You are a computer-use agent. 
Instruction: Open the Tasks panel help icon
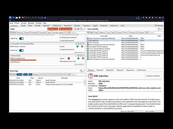(81, 29)
